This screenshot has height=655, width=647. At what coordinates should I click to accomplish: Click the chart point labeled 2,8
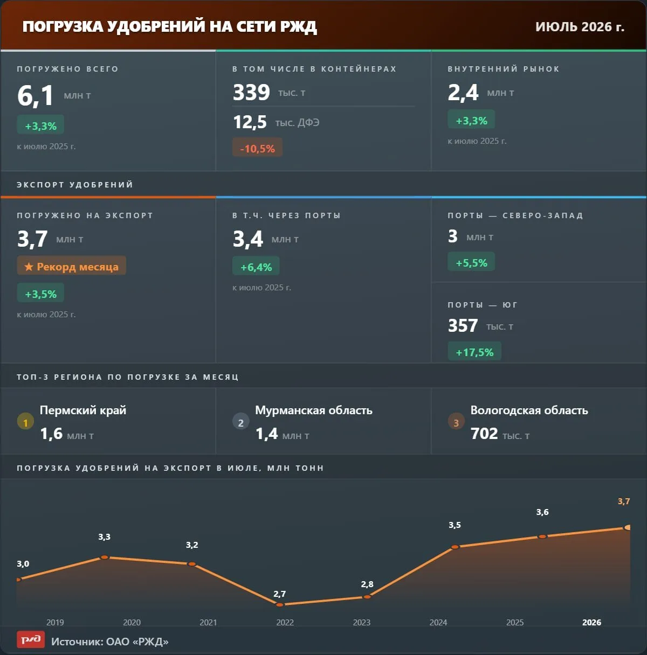tap(367, 597)
